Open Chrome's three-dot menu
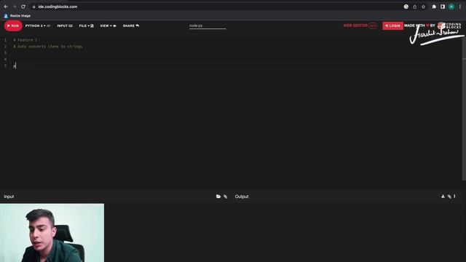466x262 pixels. pyautogui.click(x=459, y=7)
